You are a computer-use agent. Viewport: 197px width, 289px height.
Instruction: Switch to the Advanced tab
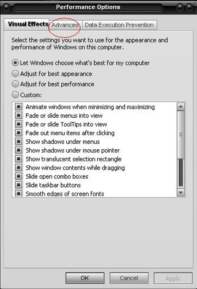coord(65,25)
